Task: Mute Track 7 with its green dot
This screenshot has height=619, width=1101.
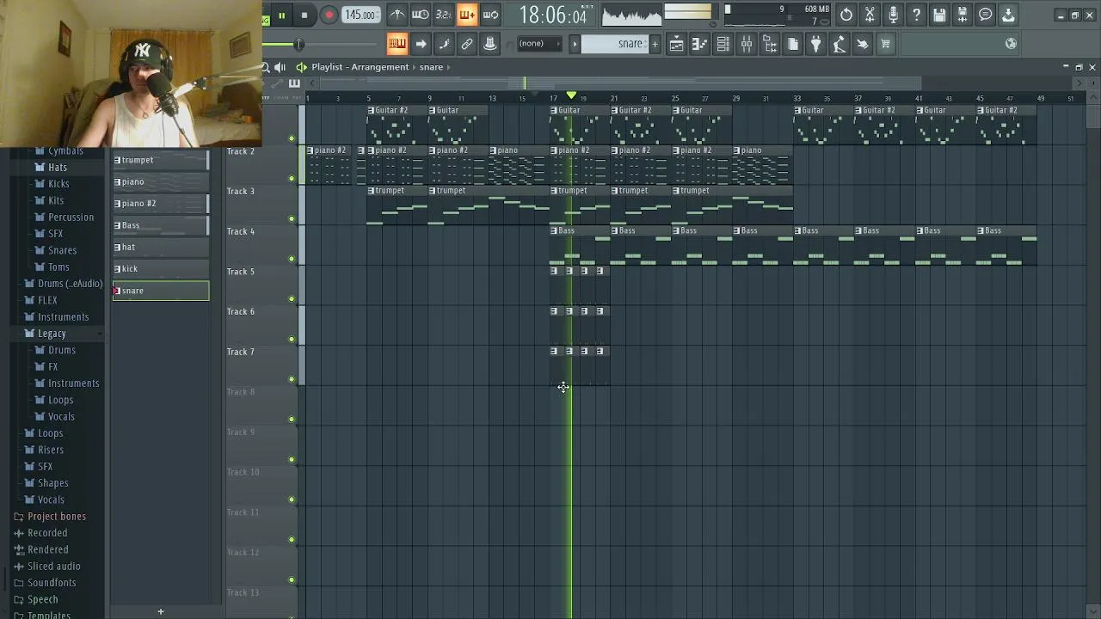Action: coord(292,379)
